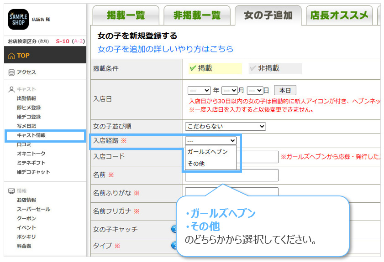Open 女の子を追加の詳しいやり方はこちら link
This screenshot has height=262, width=384.
click(165, 49)
